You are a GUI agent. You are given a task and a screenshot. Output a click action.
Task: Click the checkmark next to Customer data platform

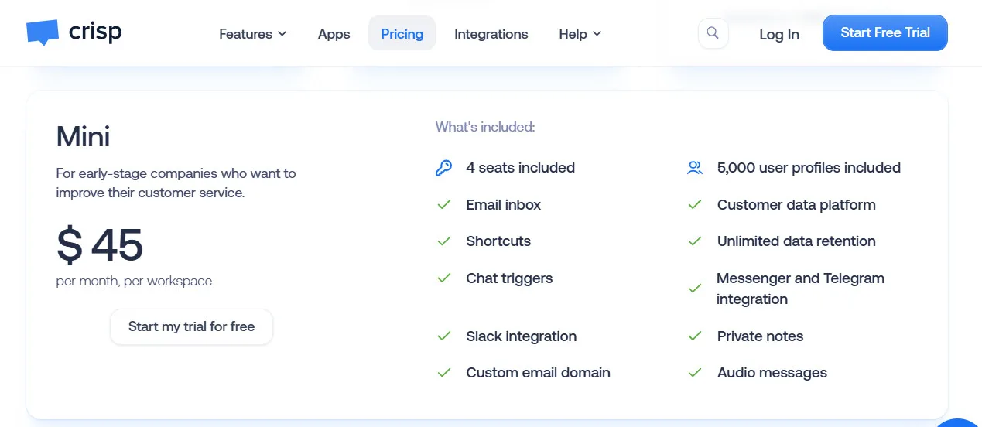[x=695, y=205]
